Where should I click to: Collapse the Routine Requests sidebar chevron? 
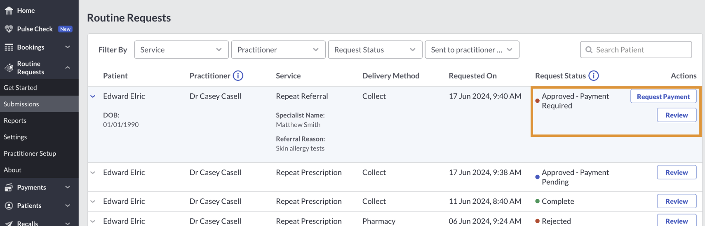[x=68, y=68]
